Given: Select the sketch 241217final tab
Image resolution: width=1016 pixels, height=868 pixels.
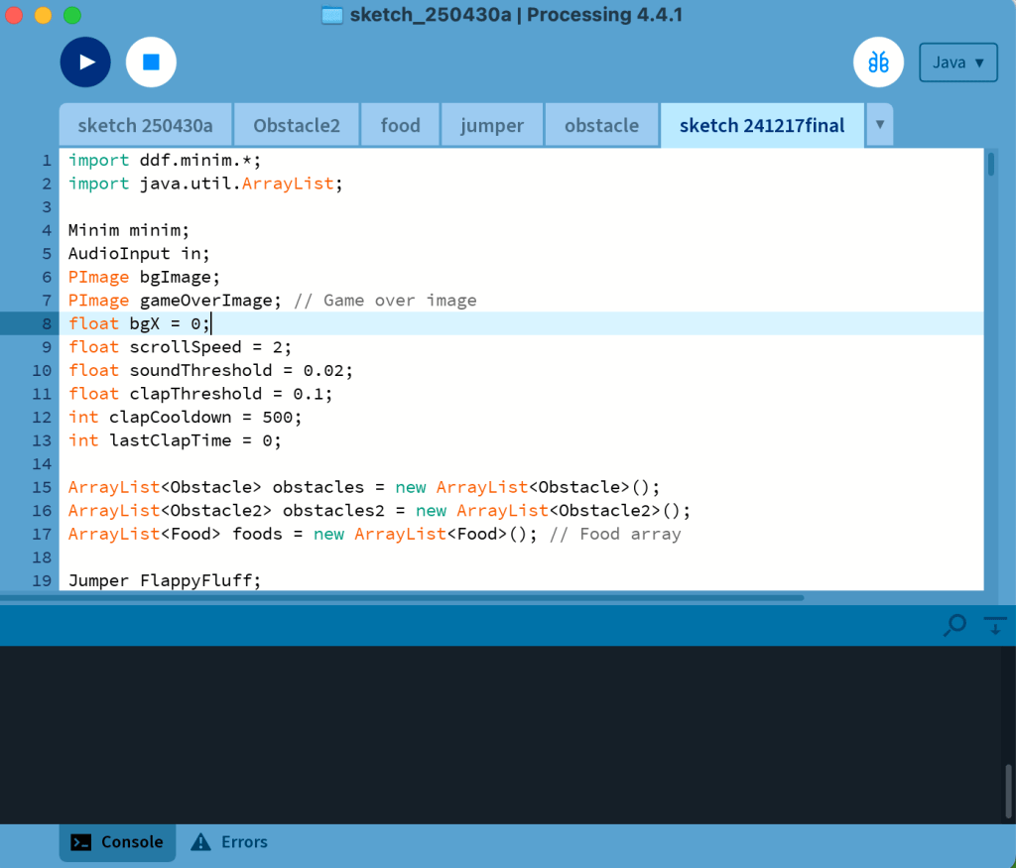Looking at the screenshot, I should [x=762, y=126].
